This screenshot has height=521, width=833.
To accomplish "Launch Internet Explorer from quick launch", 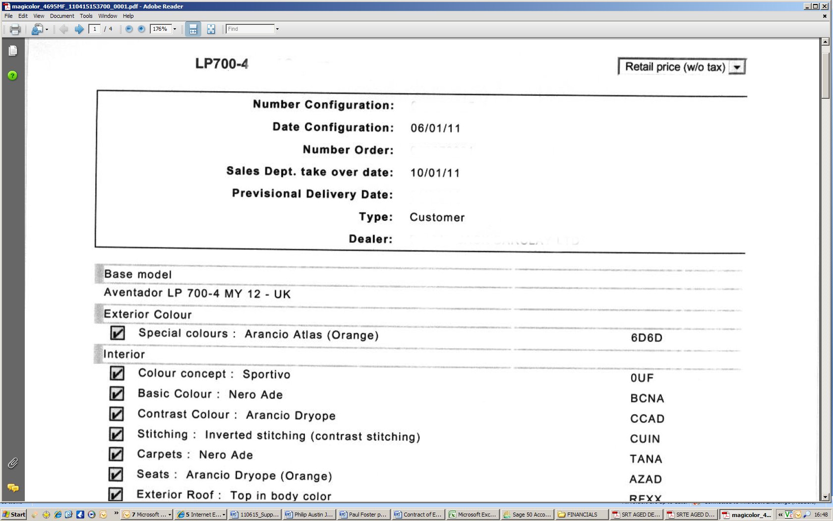I will (x=58, y=515).
